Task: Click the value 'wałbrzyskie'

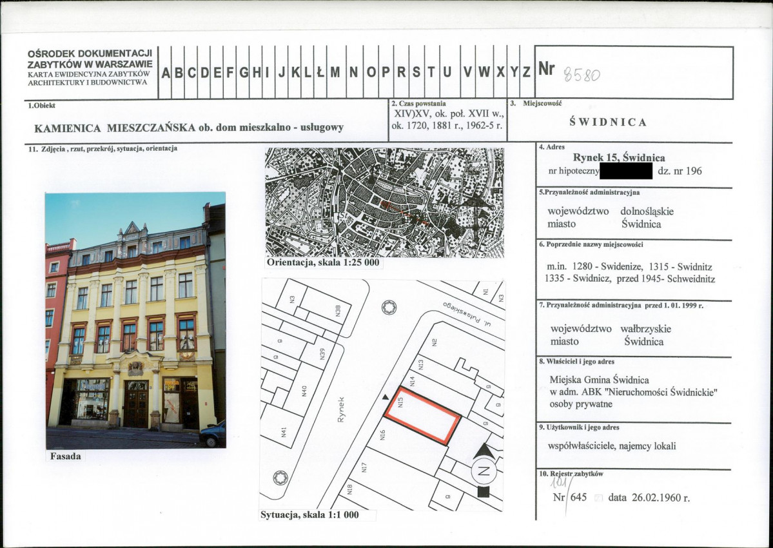Action: click(x=645, y=329)
